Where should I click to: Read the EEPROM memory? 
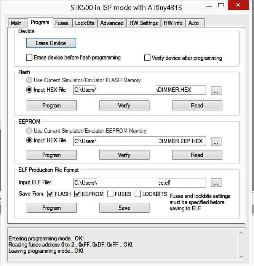click(x=197, y=155)
